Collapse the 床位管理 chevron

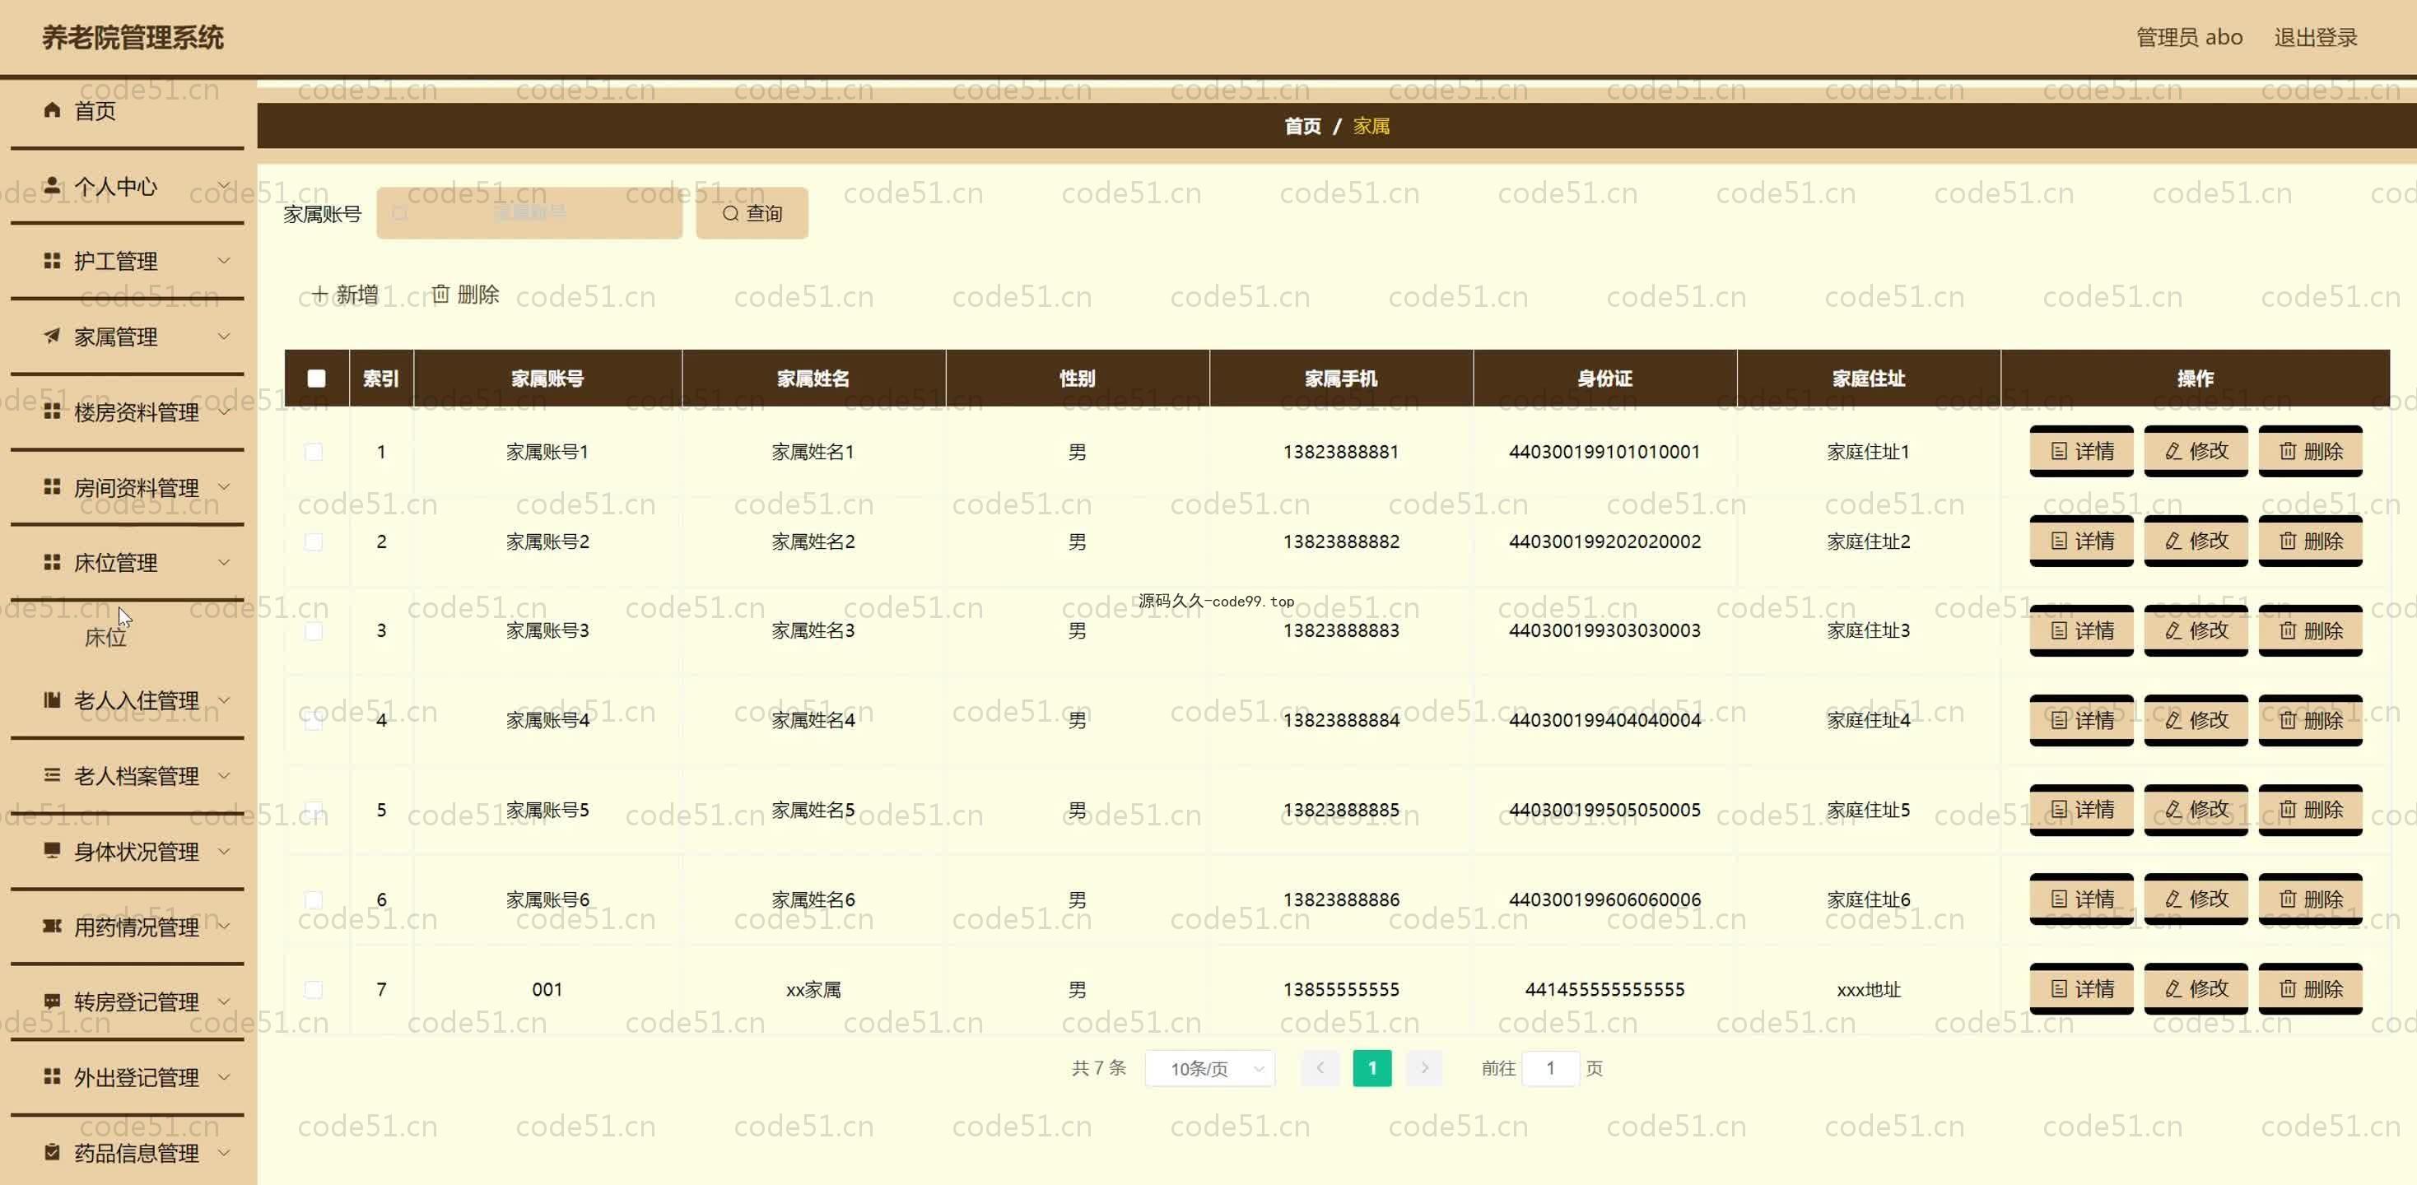click(x=224, y=561)
